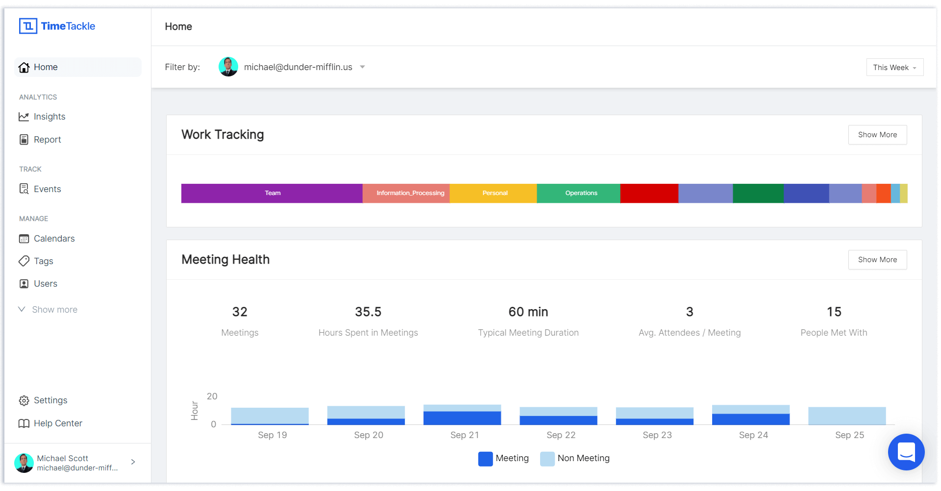This screenshot has width=941, height=491.
Task: Select the Calendars manager icon
Action: [x=24, y=239]
